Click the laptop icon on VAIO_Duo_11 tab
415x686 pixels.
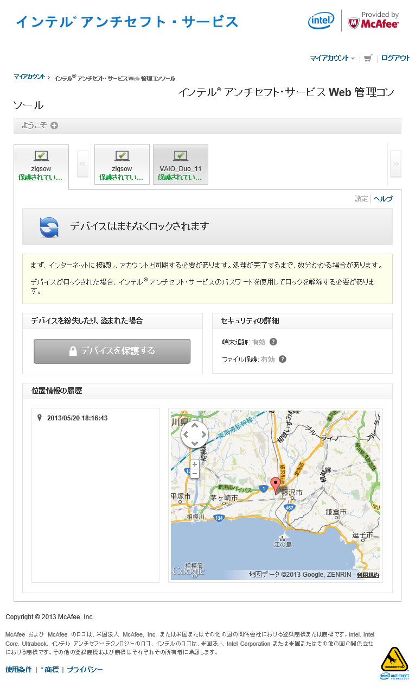tap(181, 156)
